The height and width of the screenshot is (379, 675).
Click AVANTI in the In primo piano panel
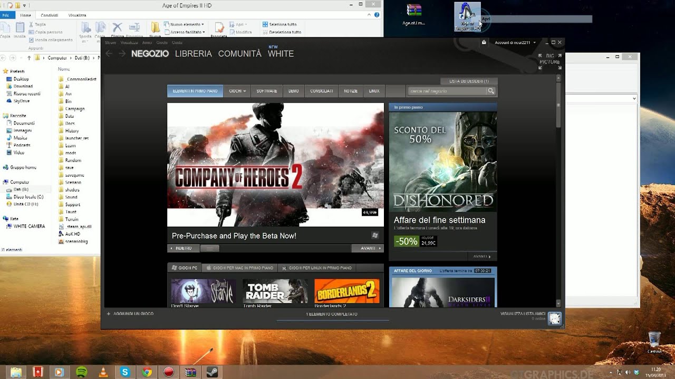click(x=482, y=256)
